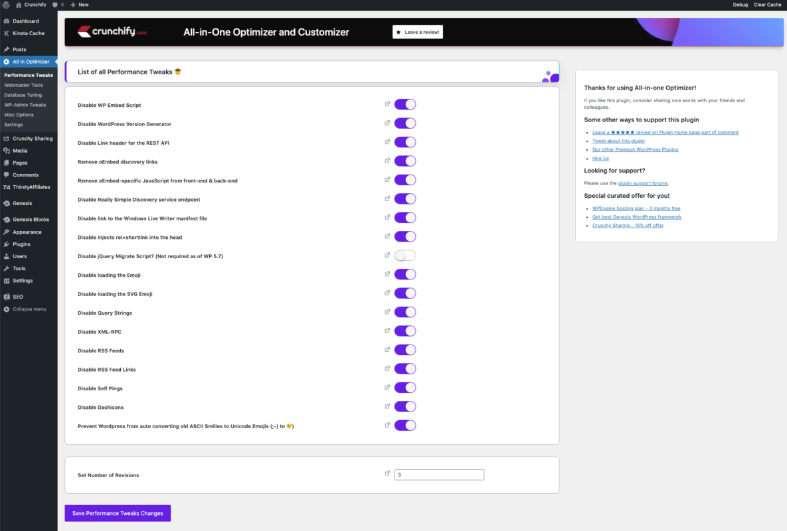Open WPEngine hosting plan offer link
Image resolution: width=787 pixels, height=531 pixels.
click(x=636, y=208)
